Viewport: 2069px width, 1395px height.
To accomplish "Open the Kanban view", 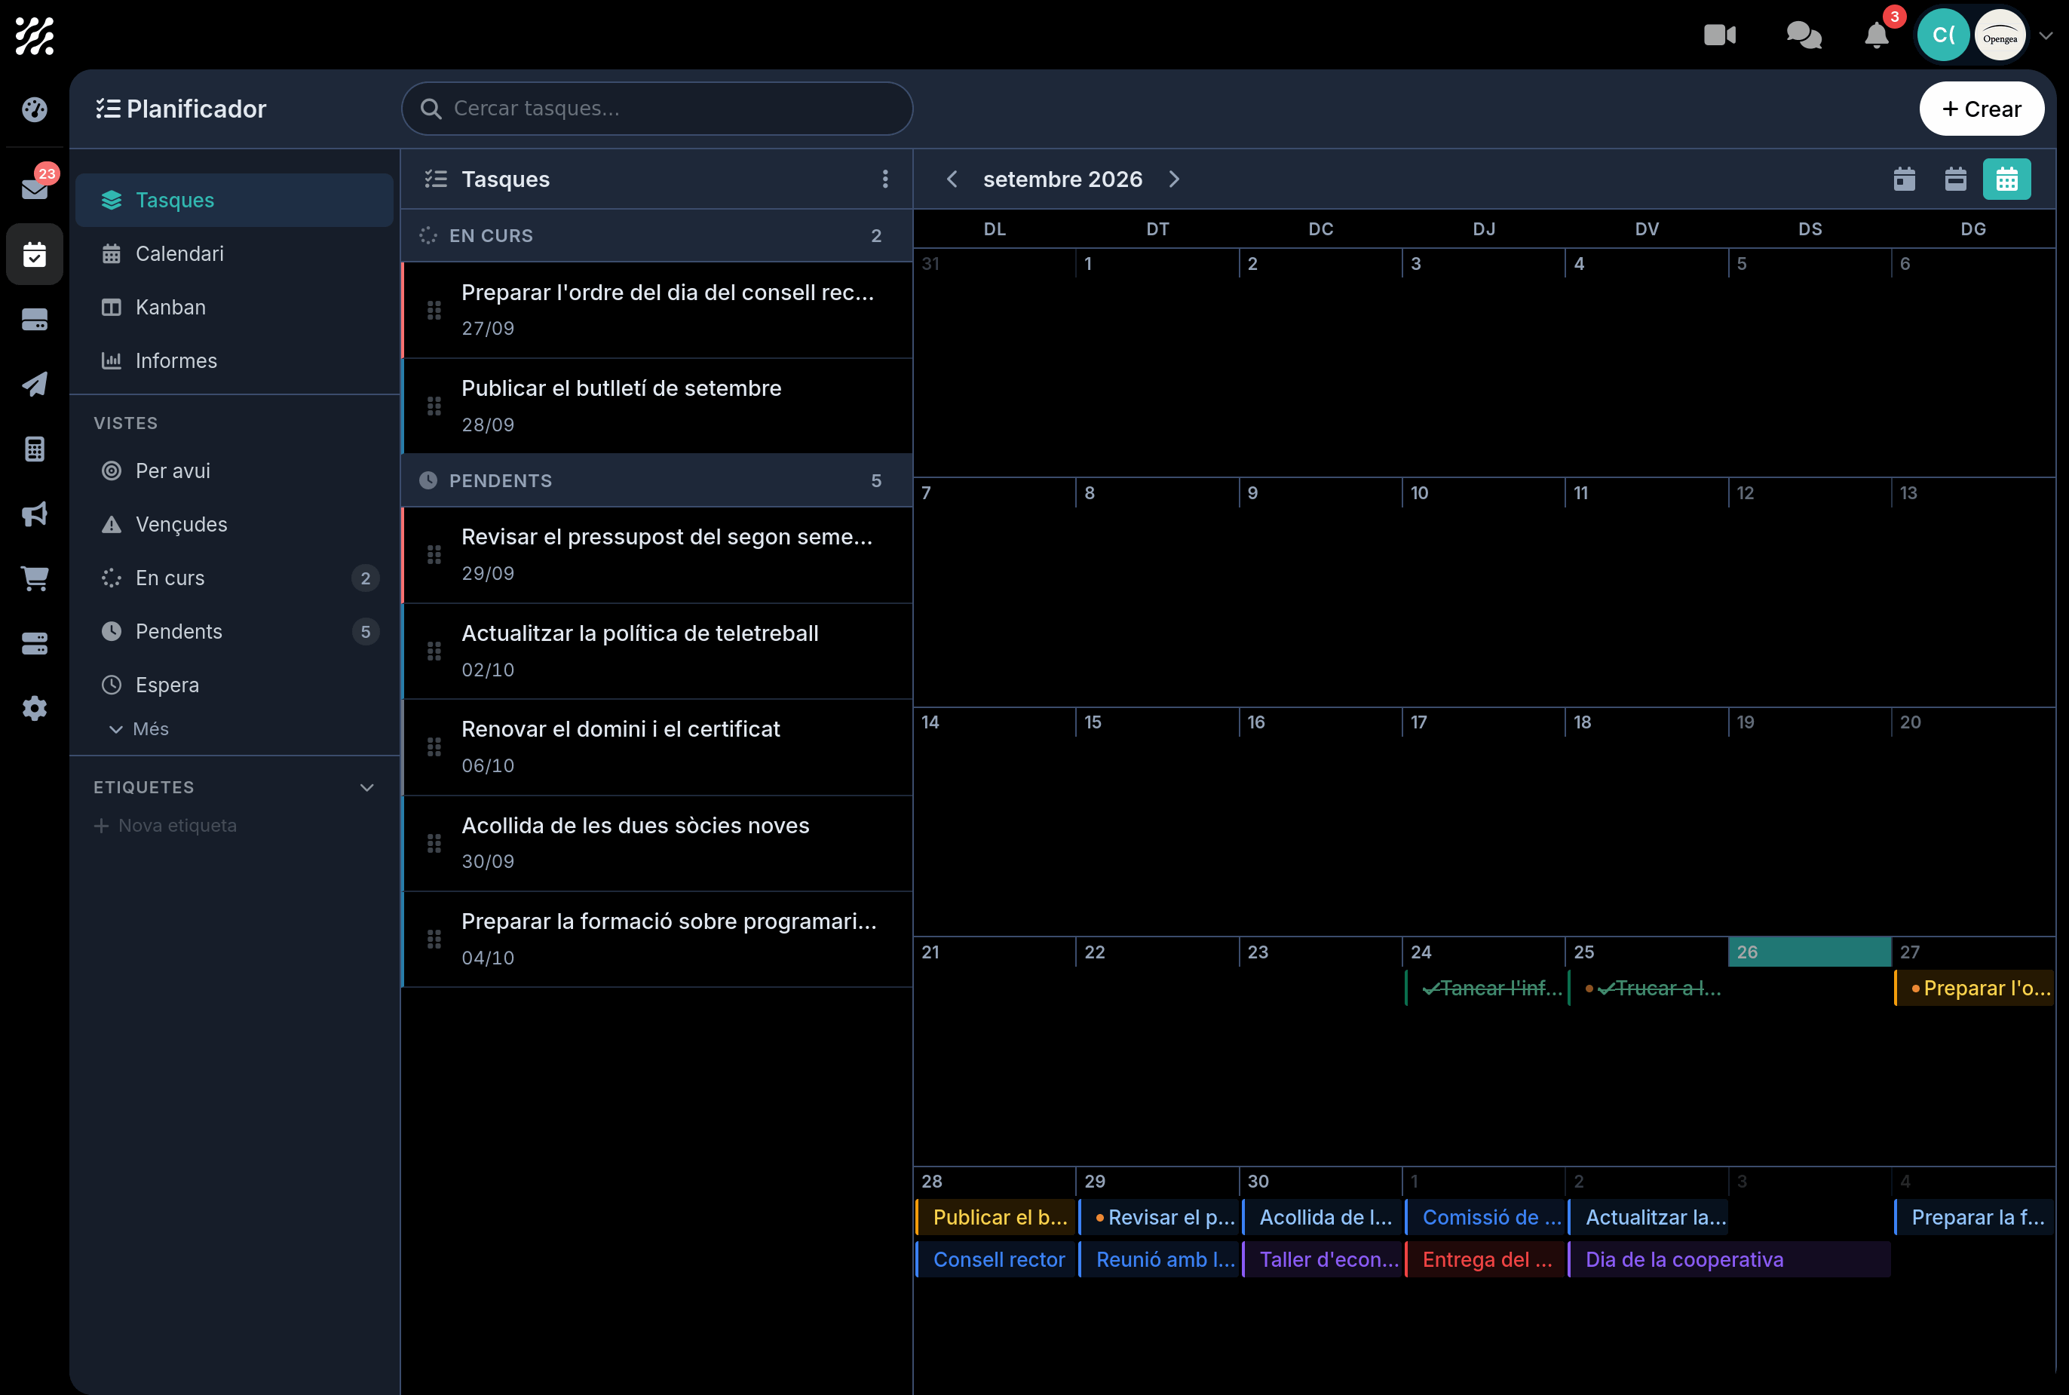I will point(234,307).
